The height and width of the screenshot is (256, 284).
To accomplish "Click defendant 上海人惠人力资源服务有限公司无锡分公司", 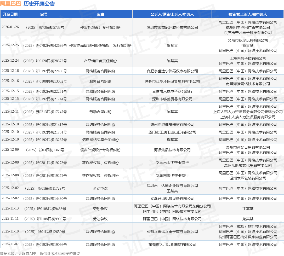I will point(248,112).
